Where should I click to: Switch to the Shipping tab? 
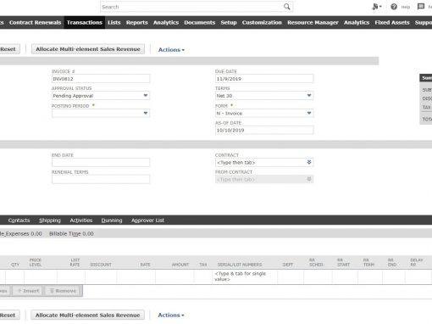click(x=50, y=221)
